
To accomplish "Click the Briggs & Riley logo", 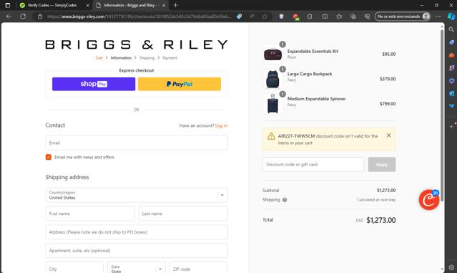I will tap(137, 44).
